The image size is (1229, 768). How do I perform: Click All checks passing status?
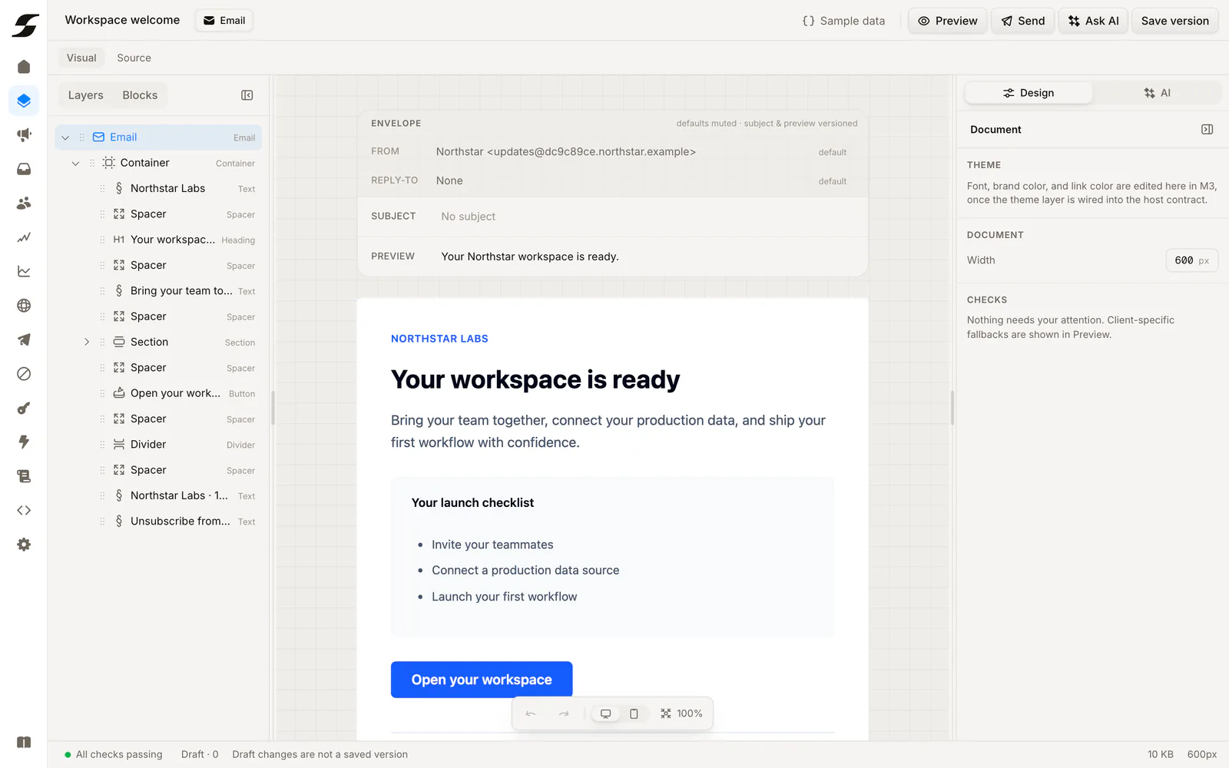[114, 754]
